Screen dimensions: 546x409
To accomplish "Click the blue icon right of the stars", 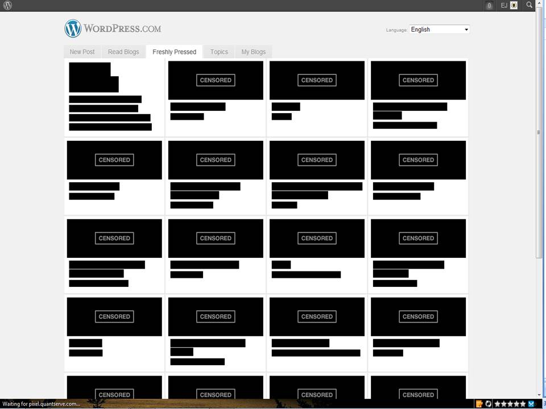I will point(531,404).
